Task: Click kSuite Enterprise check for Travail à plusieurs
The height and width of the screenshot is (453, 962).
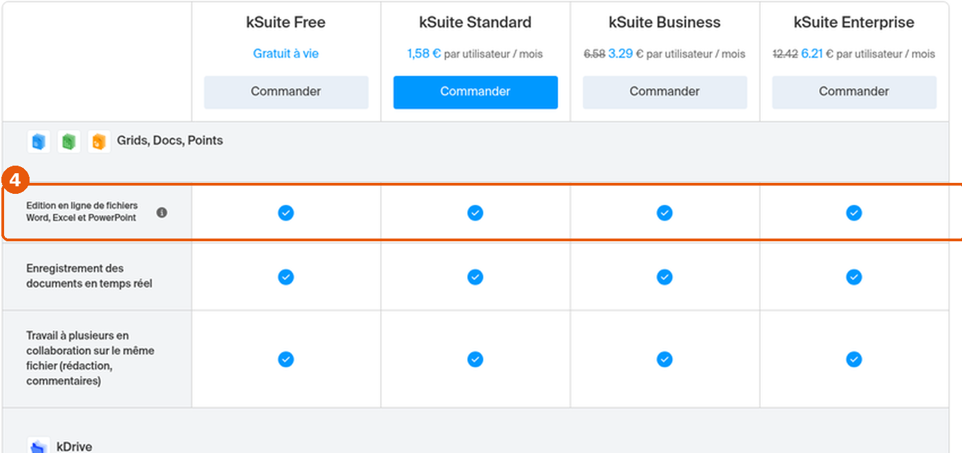Action: point(854,360)
